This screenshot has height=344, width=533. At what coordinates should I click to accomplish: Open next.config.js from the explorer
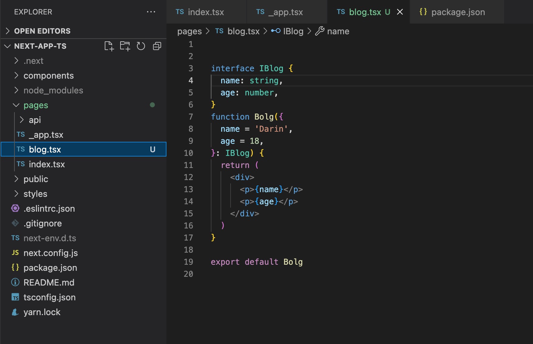(84, 253)
